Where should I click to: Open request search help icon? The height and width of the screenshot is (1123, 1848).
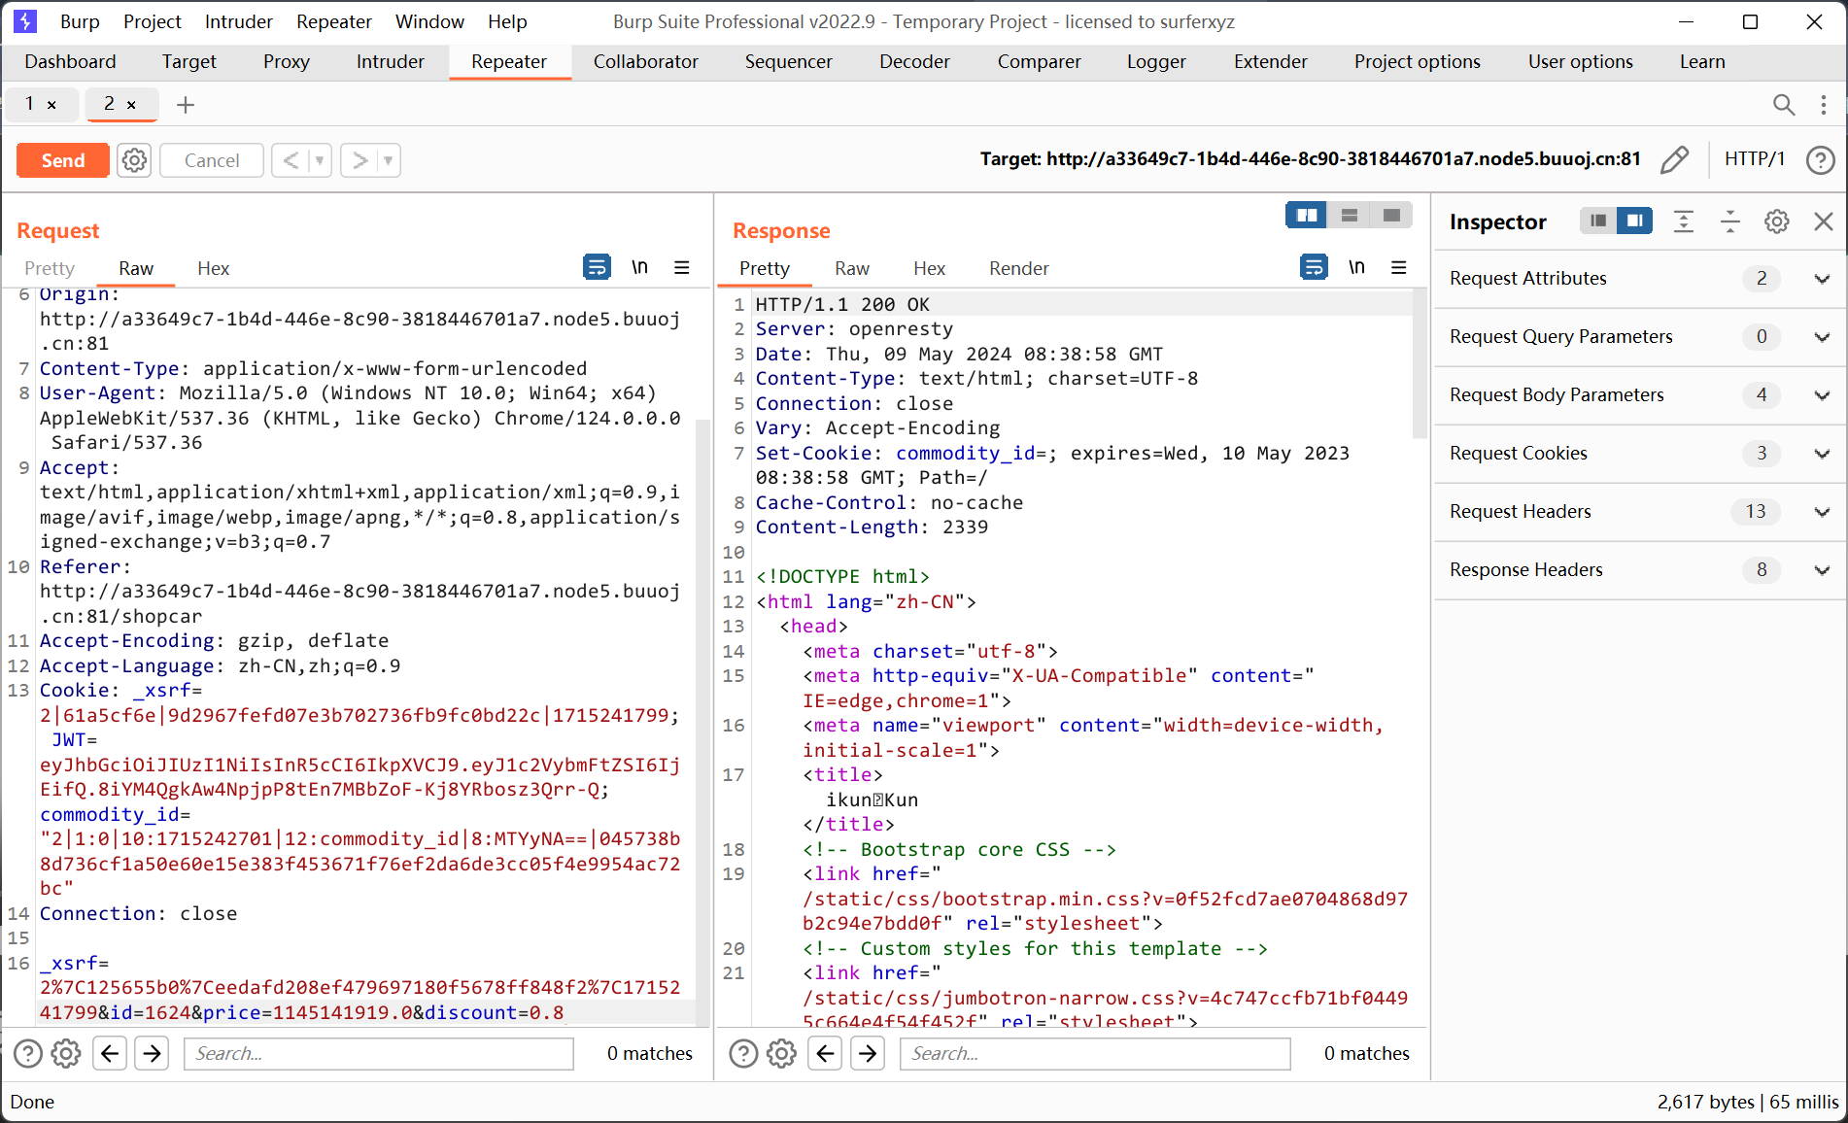point(28,1053)
